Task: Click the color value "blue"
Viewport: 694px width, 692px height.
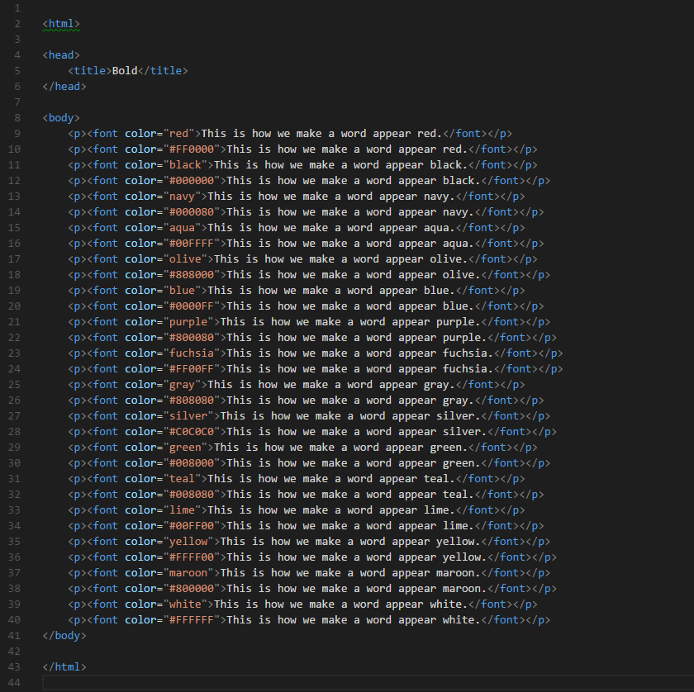Action: coord(182,291)
